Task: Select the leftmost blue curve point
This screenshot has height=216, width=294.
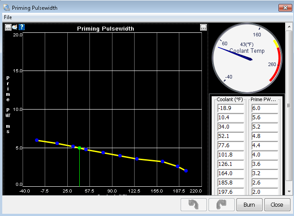Action: [37, 140]
